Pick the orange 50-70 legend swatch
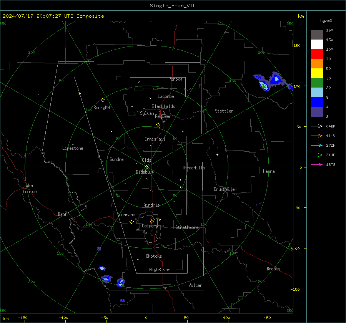 317,63
